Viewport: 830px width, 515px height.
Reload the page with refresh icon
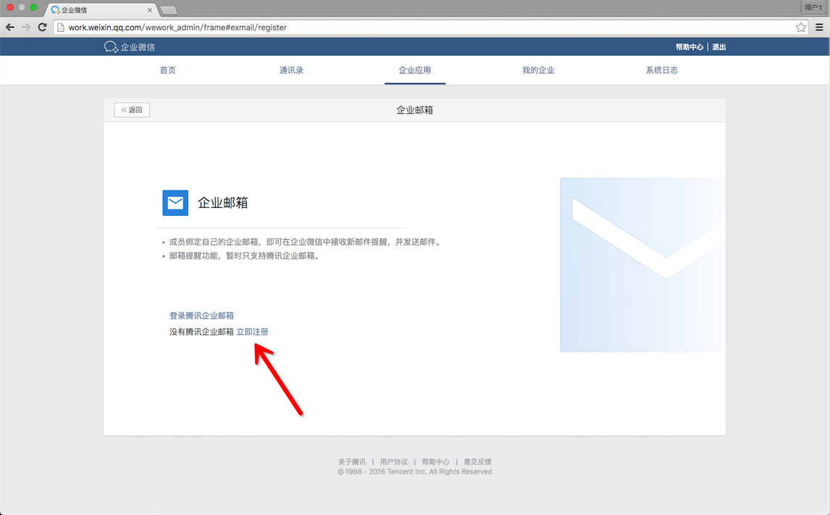tap(42, 28)
